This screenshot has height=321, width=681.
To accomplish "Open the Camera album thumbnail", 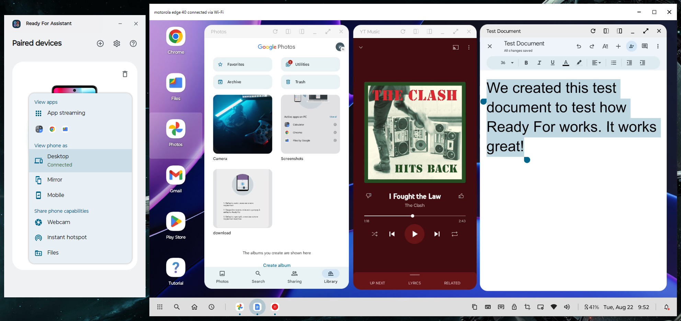I will point(242,124).
